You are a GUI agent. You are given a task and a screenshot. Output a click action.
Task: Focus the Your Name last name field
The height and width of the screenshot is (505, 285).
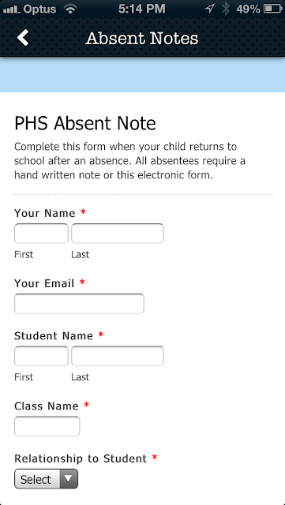118,234
